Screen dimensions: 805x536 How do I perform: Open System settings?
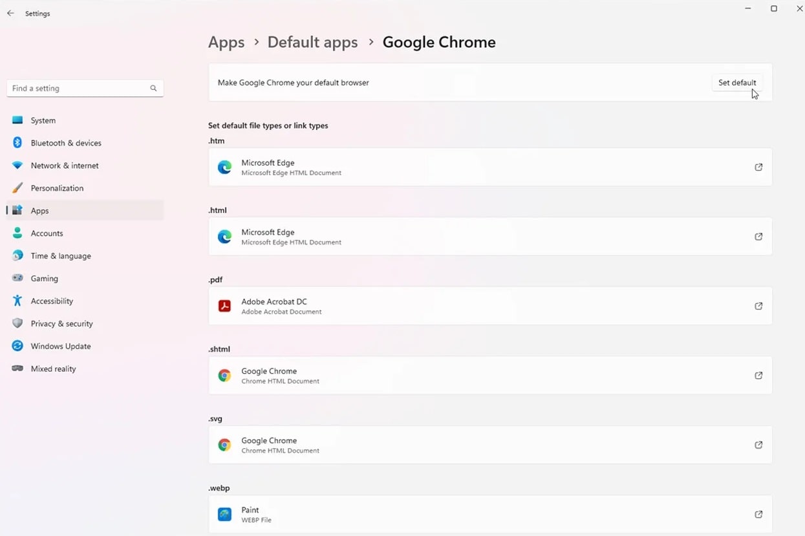tap(85, 120)
